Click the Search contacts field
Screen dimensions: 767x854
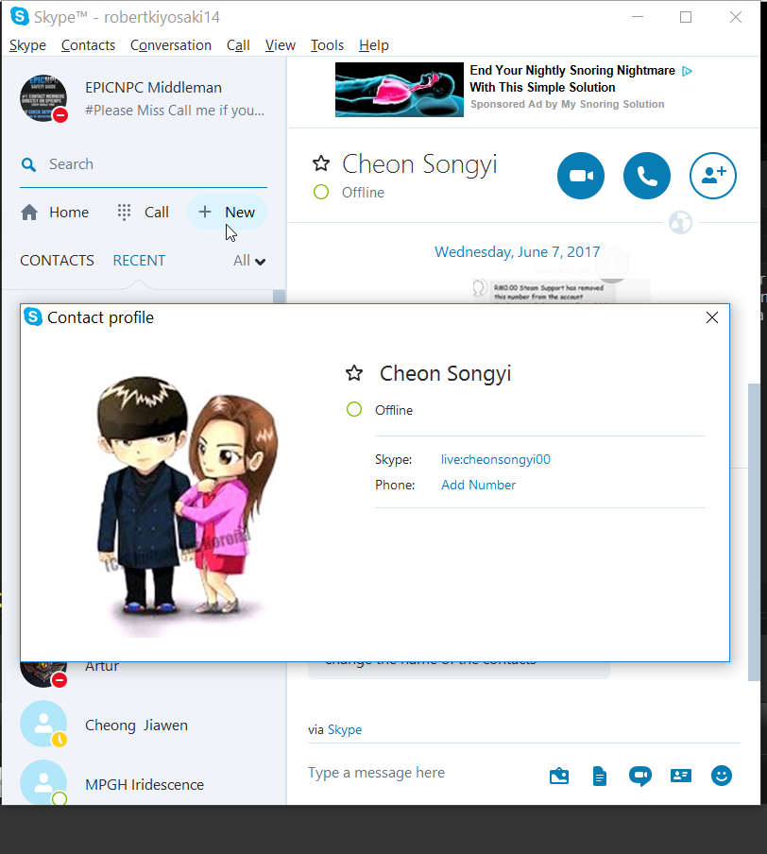pos(144,164)
